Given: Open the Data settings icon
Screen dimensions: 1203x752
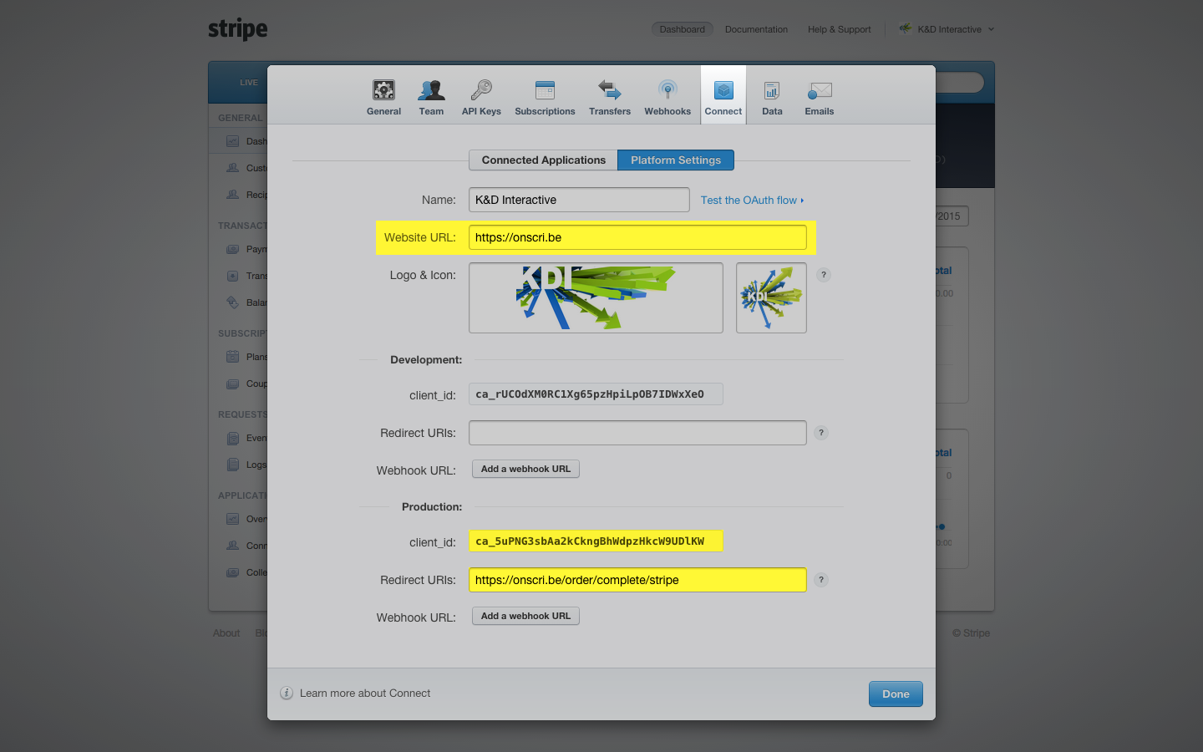Looking at the screenshot, I should click(x=772, y=89).
